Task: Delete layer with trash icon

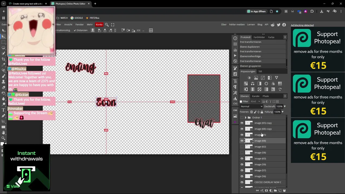Action: (284, 190)
